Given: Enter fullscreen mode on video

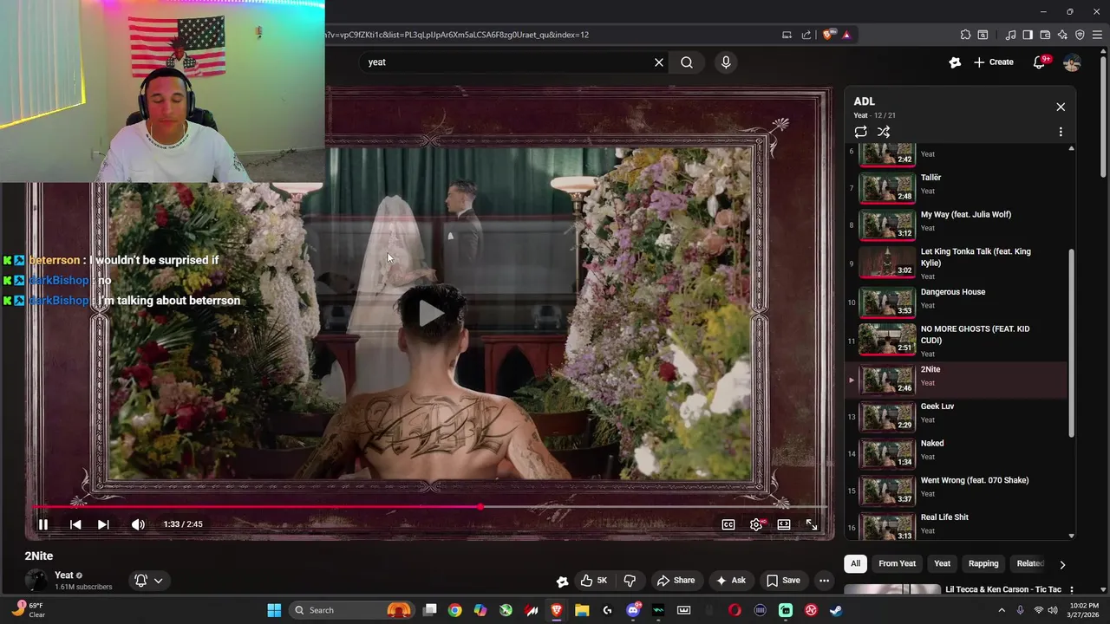Looking at the screenshot, I should [x=812, y=524].
